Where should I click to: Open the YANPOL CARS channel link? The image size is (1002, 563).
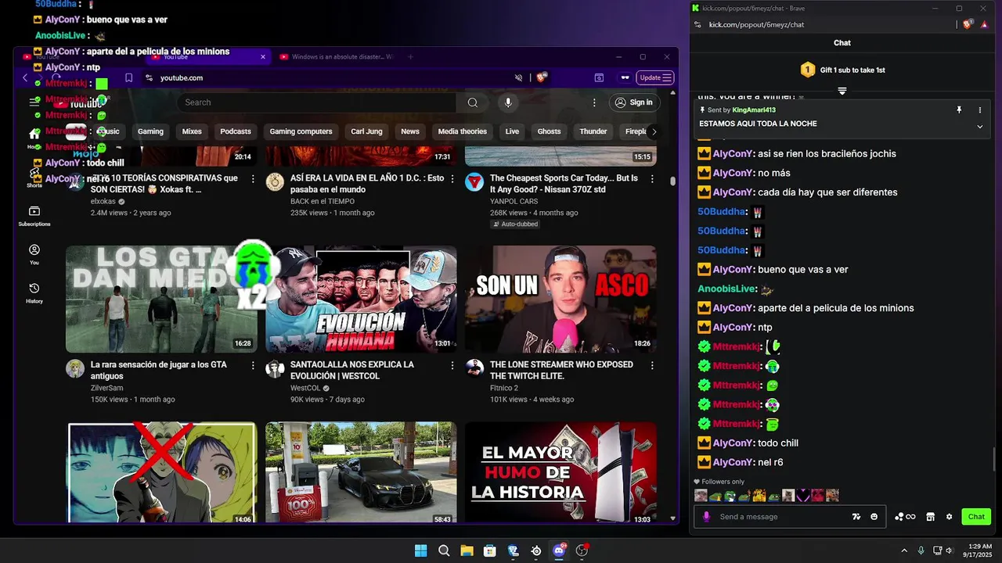tap(513, 201)
